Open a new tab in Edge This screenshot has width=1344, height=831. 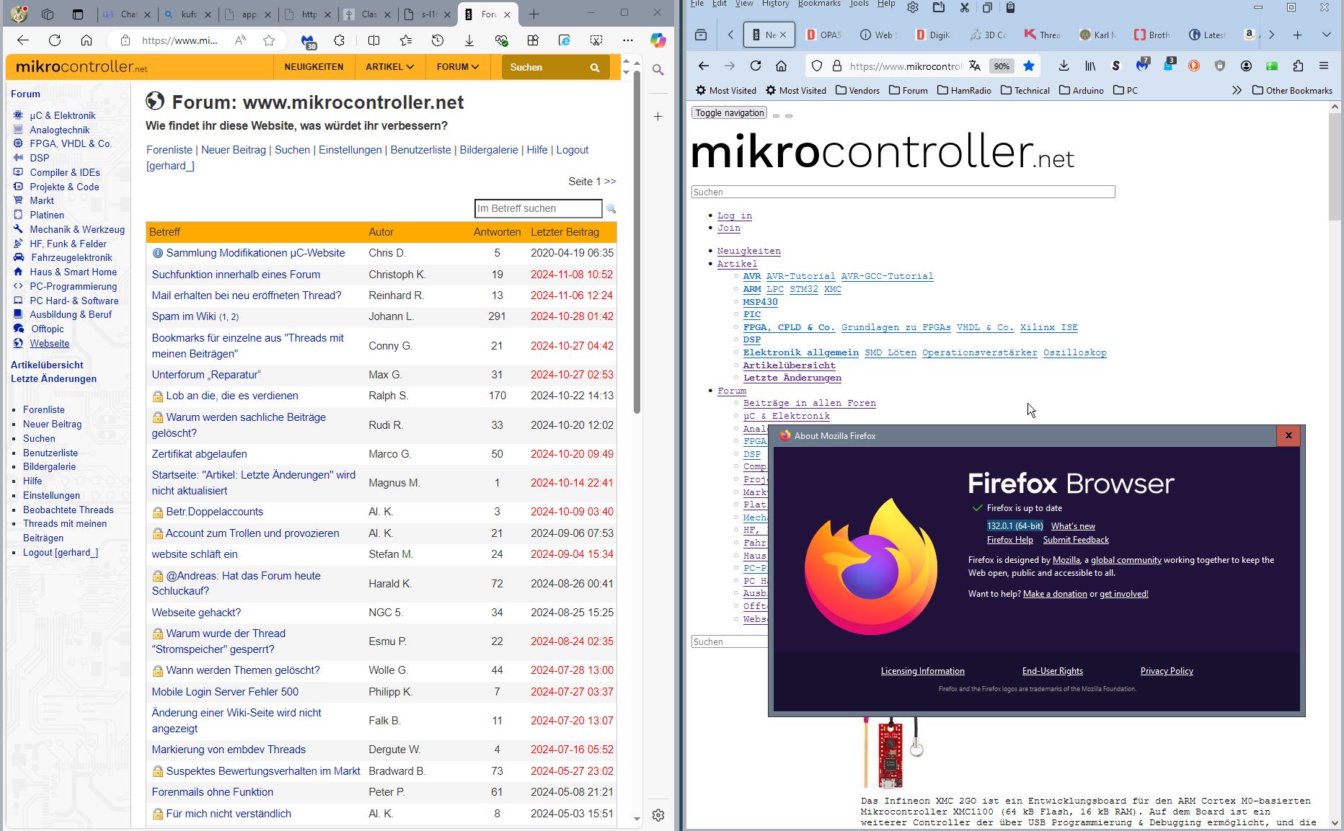coord(534,14)
